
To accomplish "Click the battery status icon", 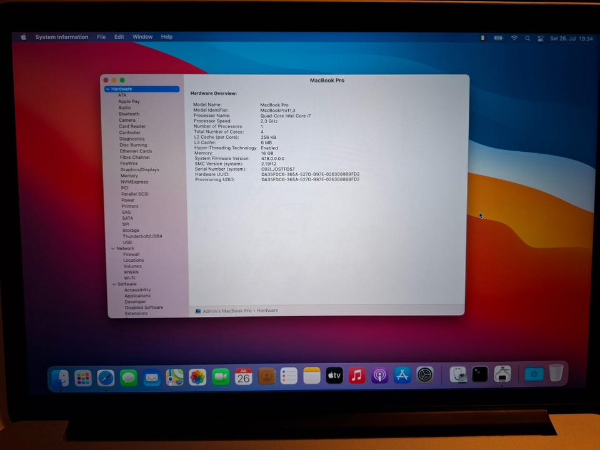I will 498,38.
